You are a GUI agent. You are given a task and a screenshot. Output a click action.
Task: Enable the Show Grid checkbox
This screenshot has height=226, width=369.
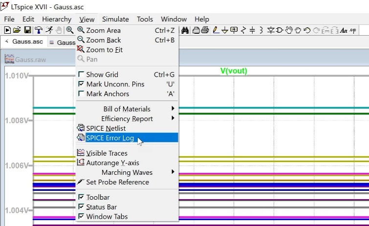pyautogui.click(x=81, y=75)
